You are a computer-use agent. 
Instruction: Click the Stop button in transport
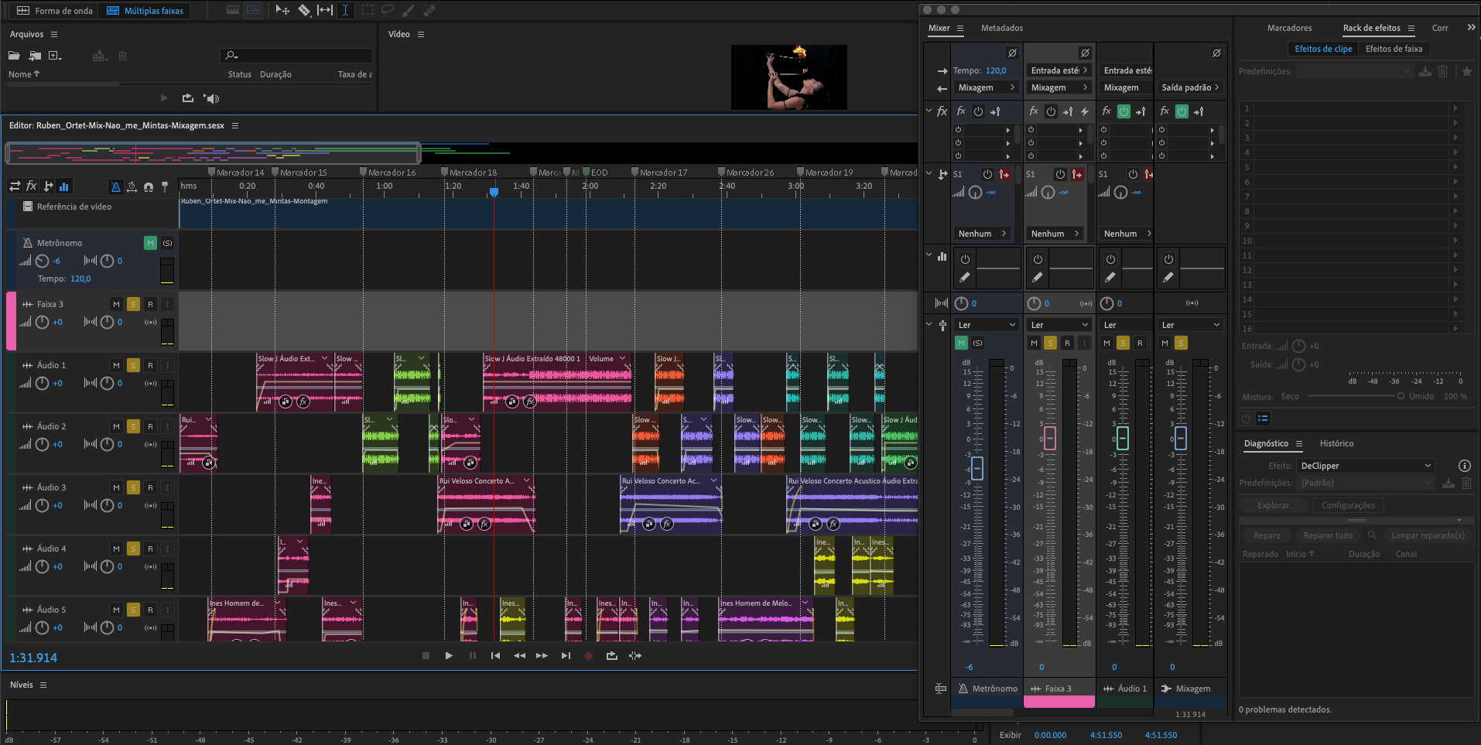[x=426, y=656]
